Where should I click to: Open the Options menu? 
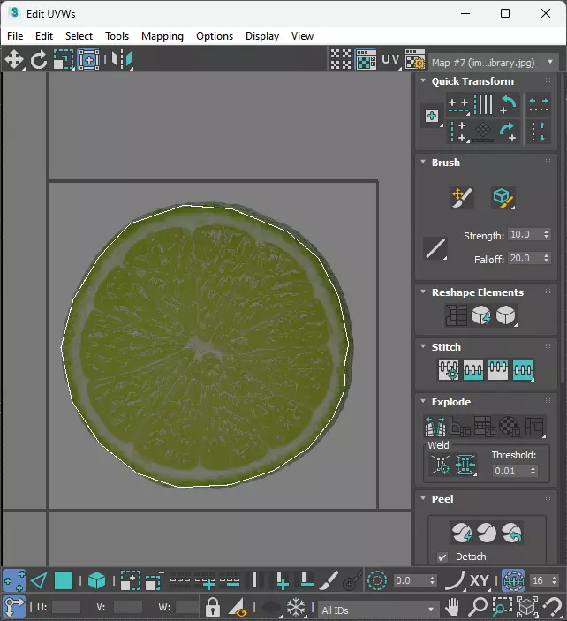(x=215, y=36)
